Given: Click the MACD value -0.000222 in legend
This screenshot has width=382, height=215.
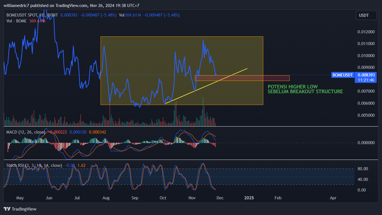Looking at the screenshot, I should coord(57,132).
